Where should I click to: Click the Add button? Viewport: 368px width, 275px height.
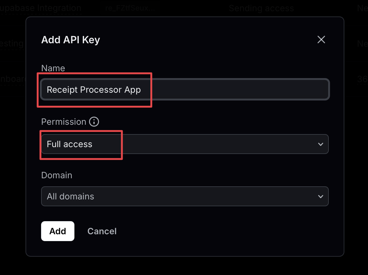pos(58,231)
